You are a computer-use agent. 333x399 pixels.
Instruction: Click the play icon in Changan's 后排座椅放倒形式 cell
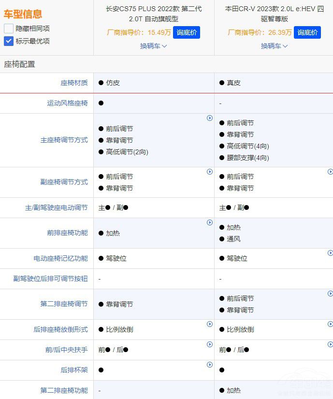[x=210, y=324]
